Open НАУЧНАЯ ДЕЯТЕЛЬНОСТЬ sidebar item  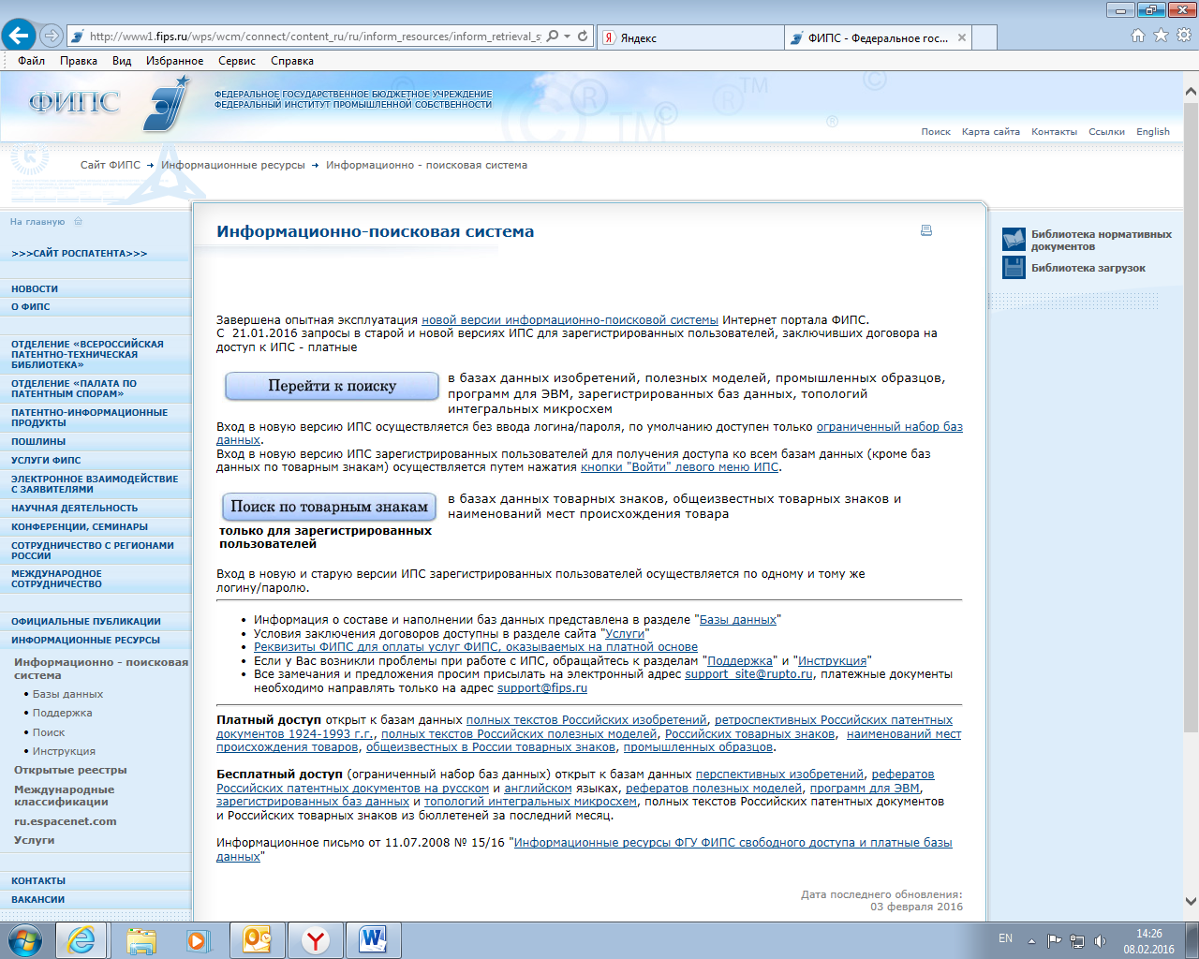74,509
